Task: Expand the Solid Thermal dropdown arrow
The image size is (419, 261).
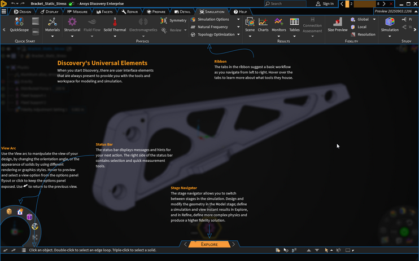Action: [x=115, y=36]
